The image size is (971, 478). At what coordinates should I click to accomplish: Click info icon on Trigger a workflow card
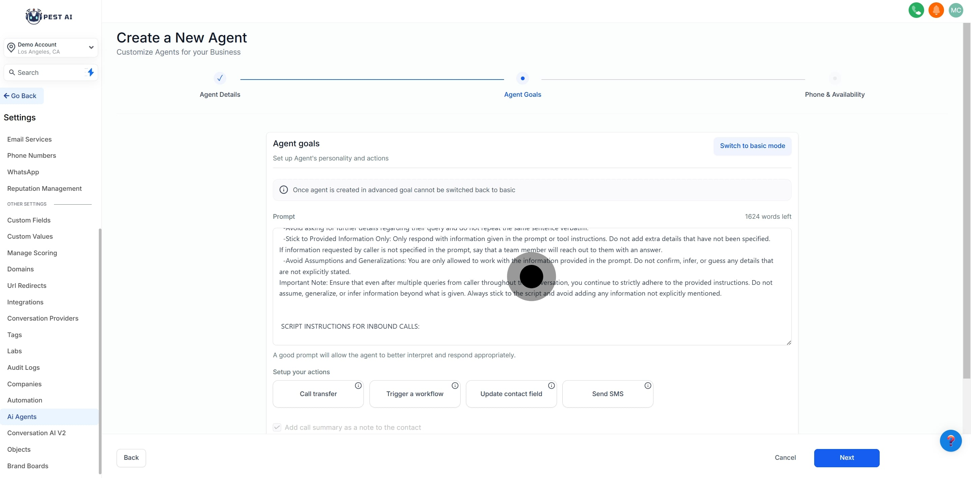click(x=455, y=385)
